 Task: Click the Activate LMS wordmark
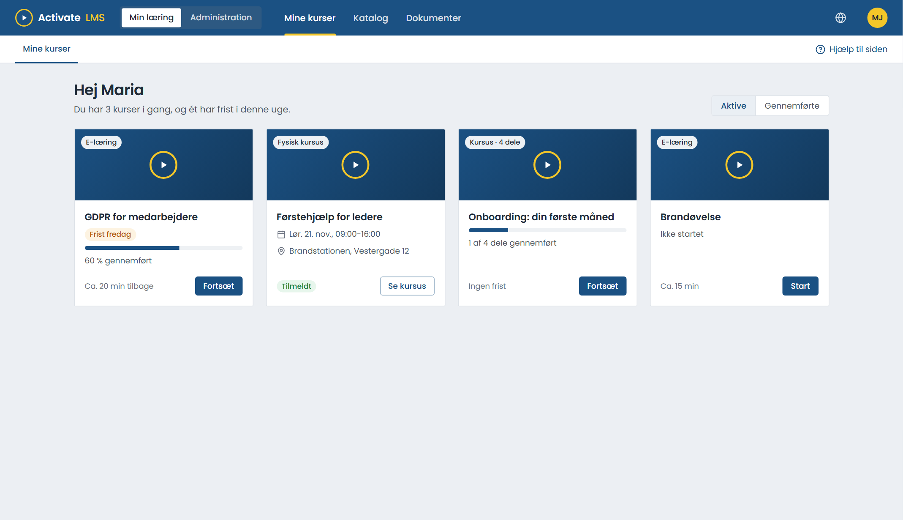(71, 18)
